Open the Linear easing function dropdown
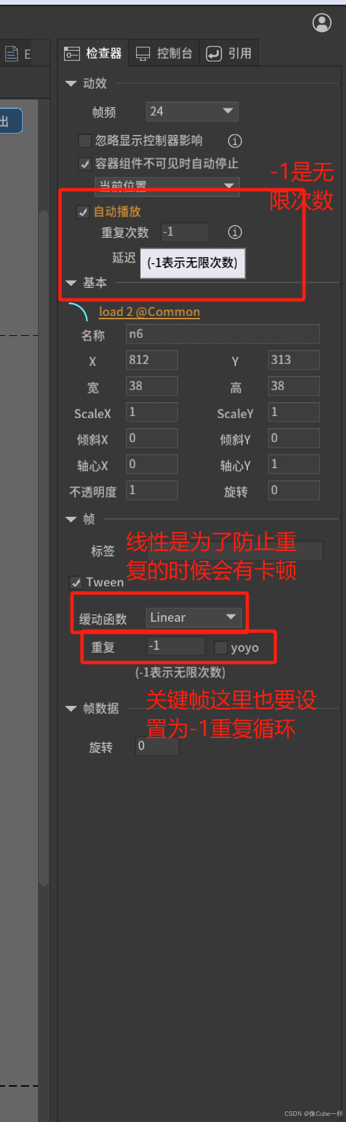The width and height of the screenshot is (346, 1122). [194, 618]
